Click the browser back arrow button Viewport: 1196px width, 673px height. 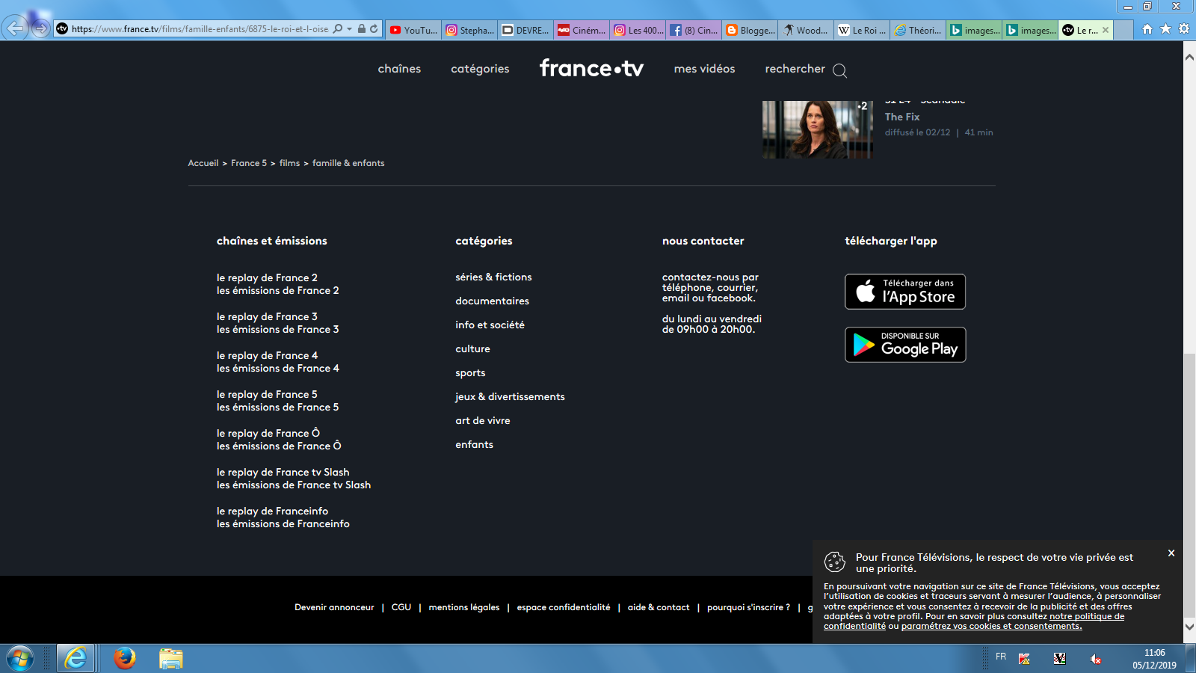click(15, 28)
